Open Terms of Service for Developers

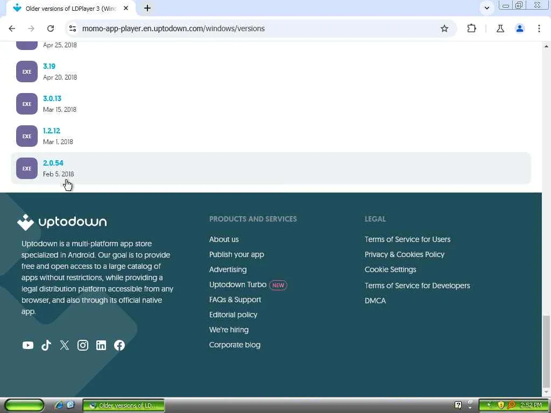(417, 286)
